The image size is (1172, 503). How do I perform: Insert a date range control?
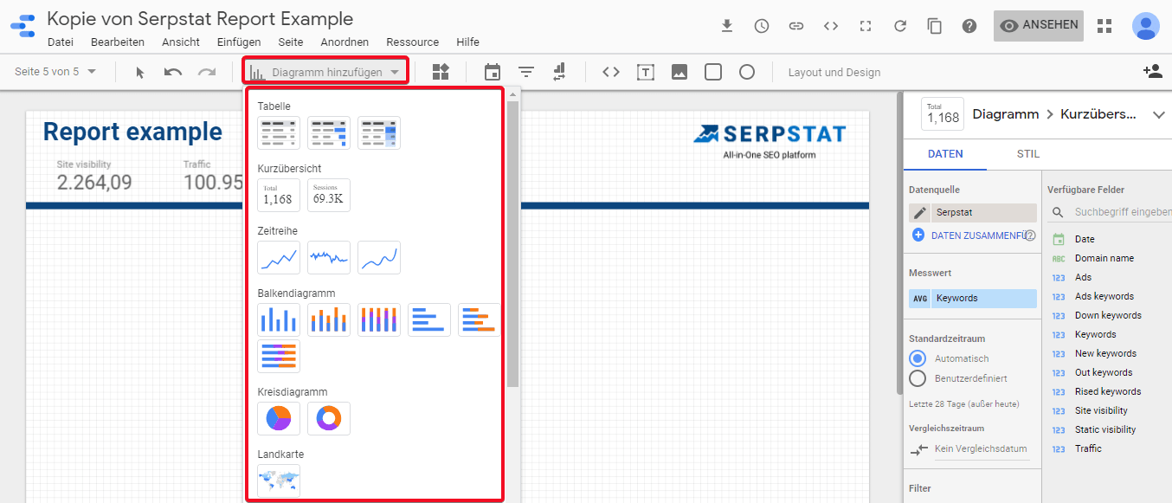coord(493,72)
